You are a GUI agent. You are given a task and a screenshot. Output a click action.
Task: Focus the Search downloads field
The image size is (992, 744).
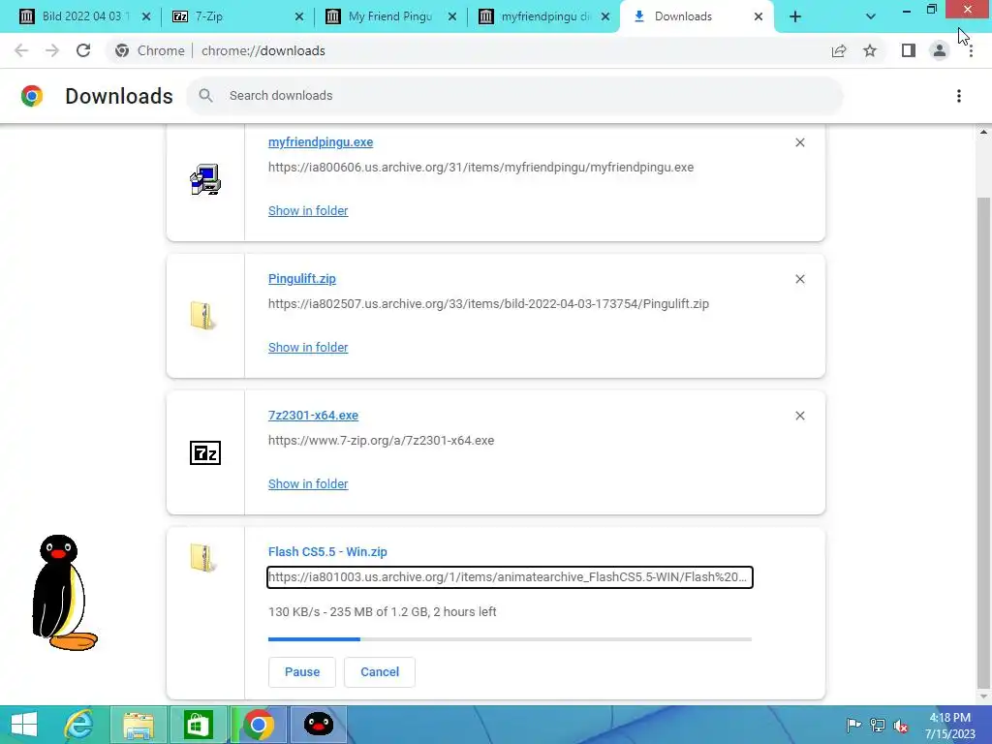pyautogui.click(x=515, y=96)
